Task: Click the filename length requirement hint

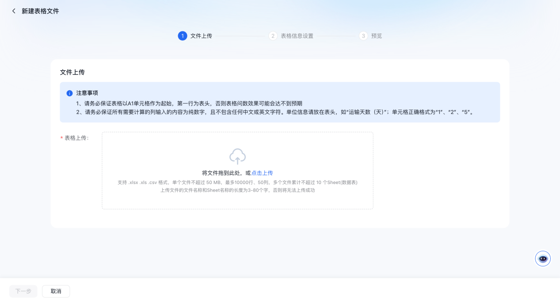Action: tap(237, 190)
